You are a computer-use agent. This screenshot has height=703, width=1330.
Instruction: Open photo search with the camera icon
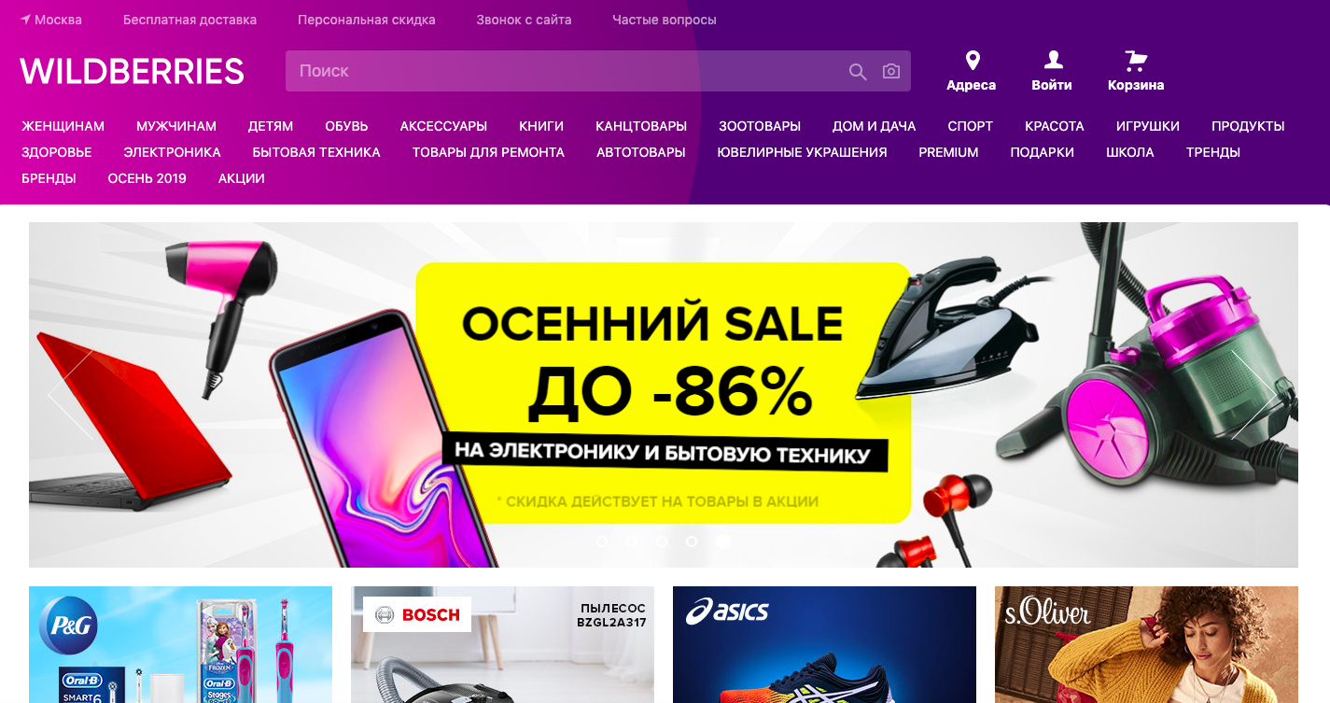click(x=891, y=72)
